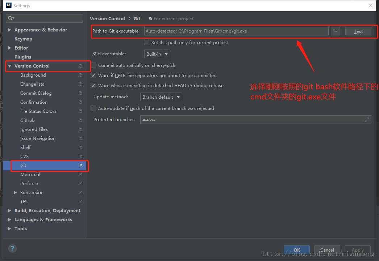Click the expand icon in Protected branches field
379x261 pixels.
click(367, 119)
